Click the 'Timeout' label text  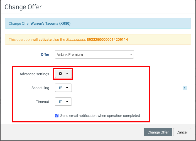(x=42, y=102)
